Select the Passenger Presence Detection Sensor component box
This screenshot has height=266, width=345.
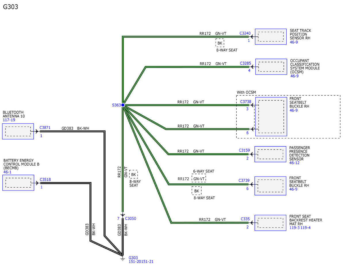(270, 154)
